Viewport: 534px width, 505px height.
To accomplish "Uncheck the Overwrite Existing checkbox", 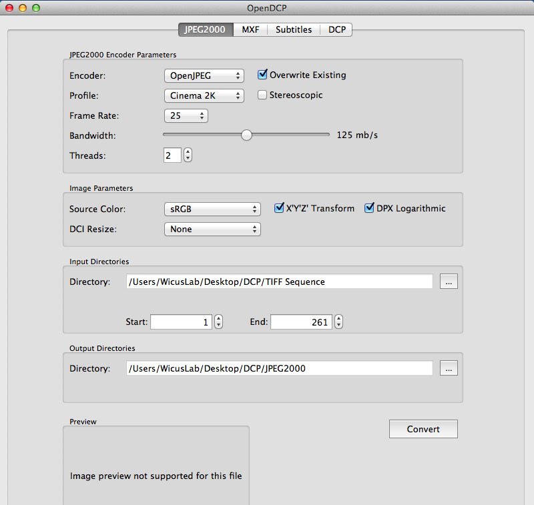I will pyautogui.click(x=262, y=75).
